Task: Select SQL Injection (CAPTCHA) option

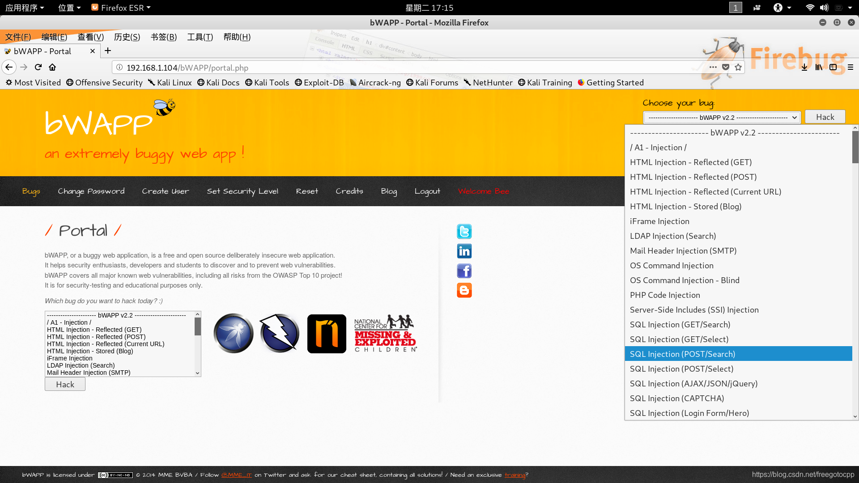Action: click(738, 398)
